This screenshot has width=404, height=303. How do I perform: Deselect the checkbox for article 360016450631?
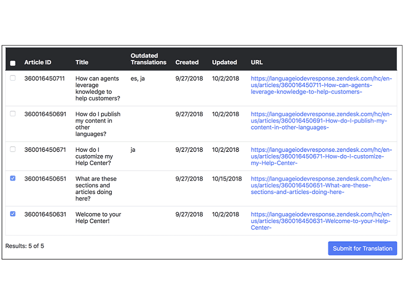coord(13,214)
